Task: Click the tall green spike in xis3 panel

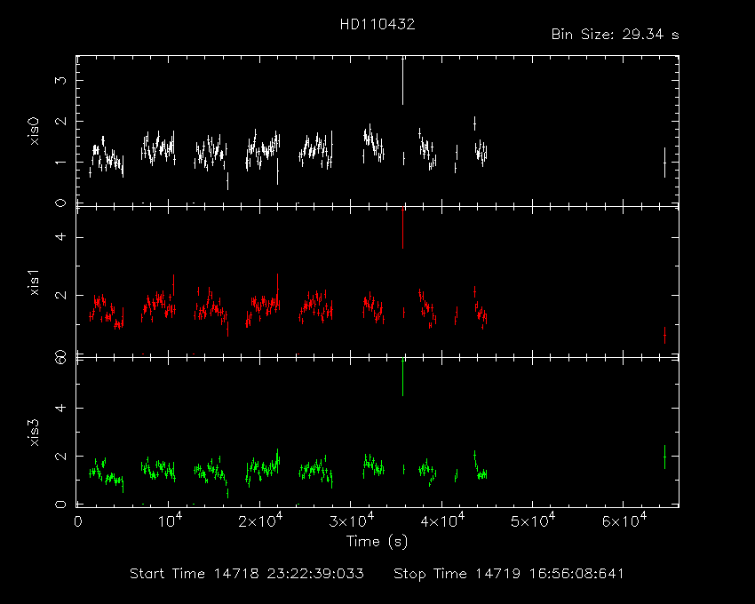Action: (402, 377)
